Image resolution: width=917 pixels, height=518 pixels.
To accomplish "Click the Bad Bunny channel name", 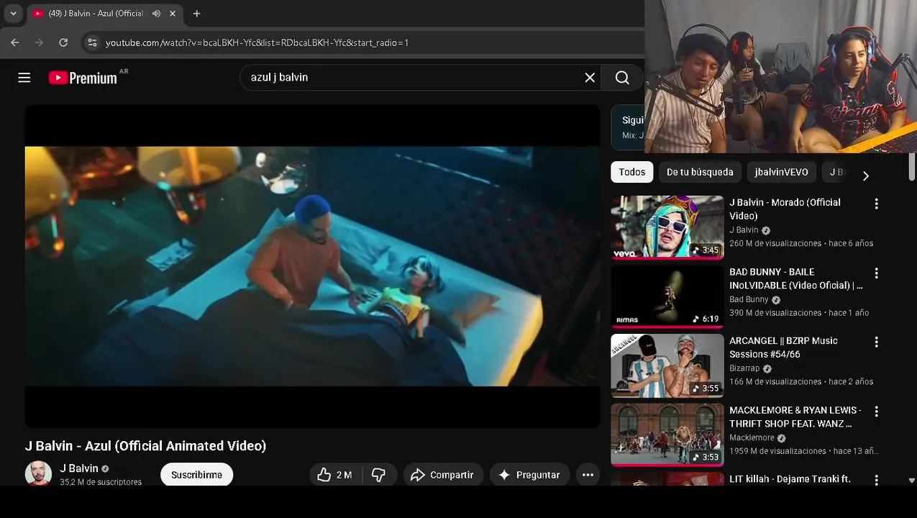I will click(x=749, y=299).
